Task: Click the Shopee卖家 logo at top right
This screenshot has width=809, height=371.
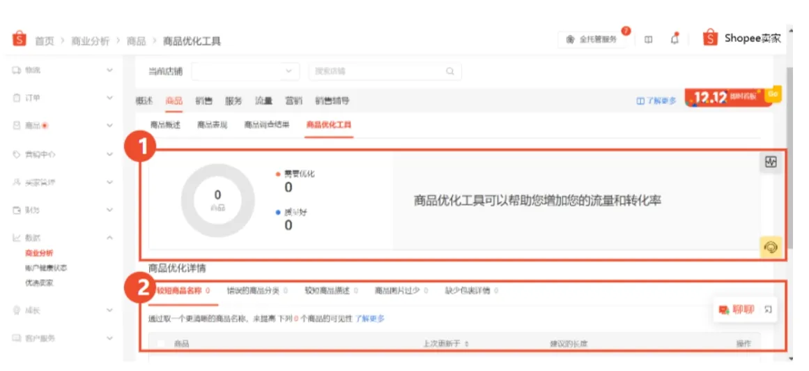Action: click(742, 38)
